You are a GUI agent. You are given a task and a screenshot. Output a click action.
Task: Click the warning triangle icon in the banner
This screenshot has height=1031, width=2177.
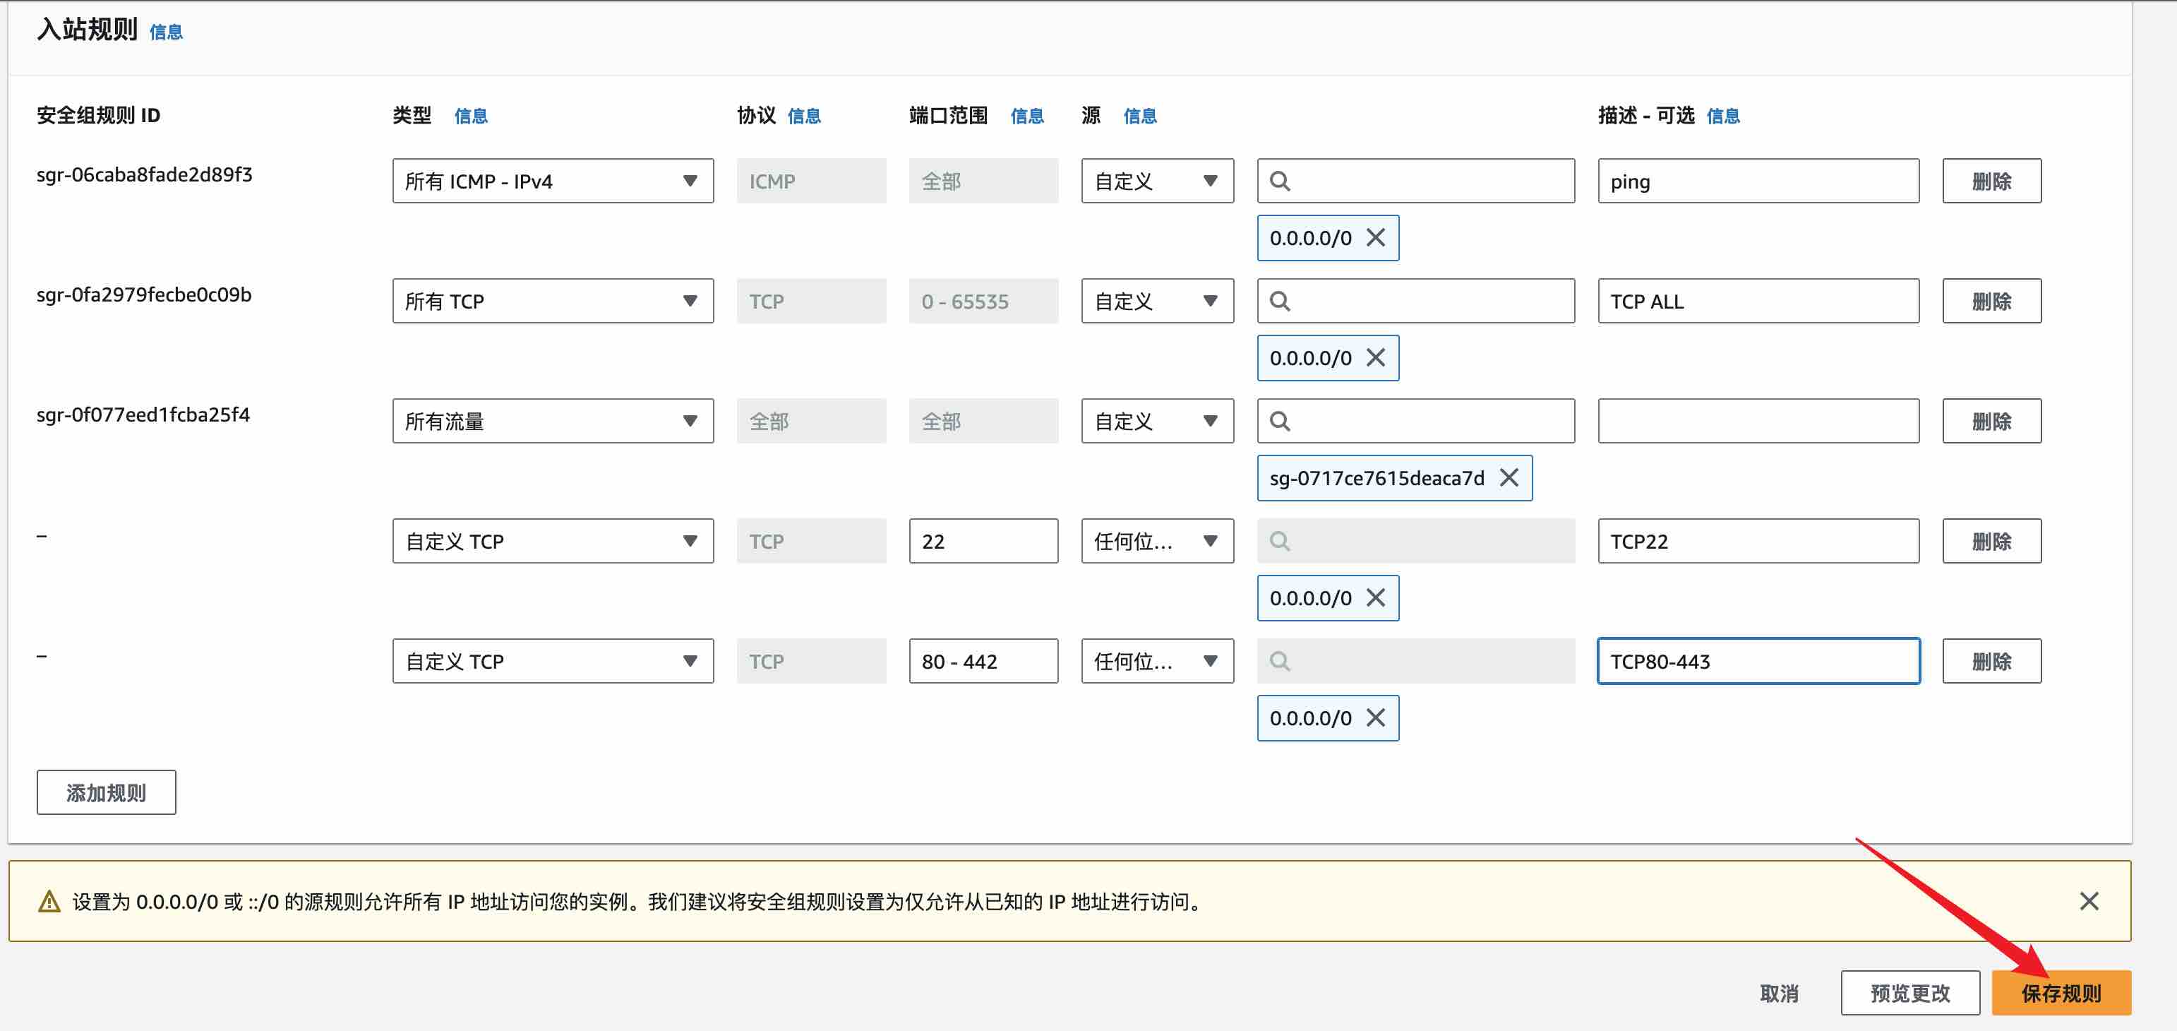tap(50, 902)
